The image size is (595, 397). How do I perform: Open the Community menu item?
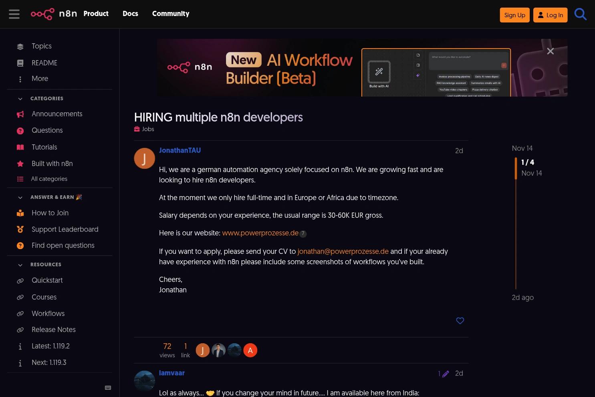(x=171, y=14)
